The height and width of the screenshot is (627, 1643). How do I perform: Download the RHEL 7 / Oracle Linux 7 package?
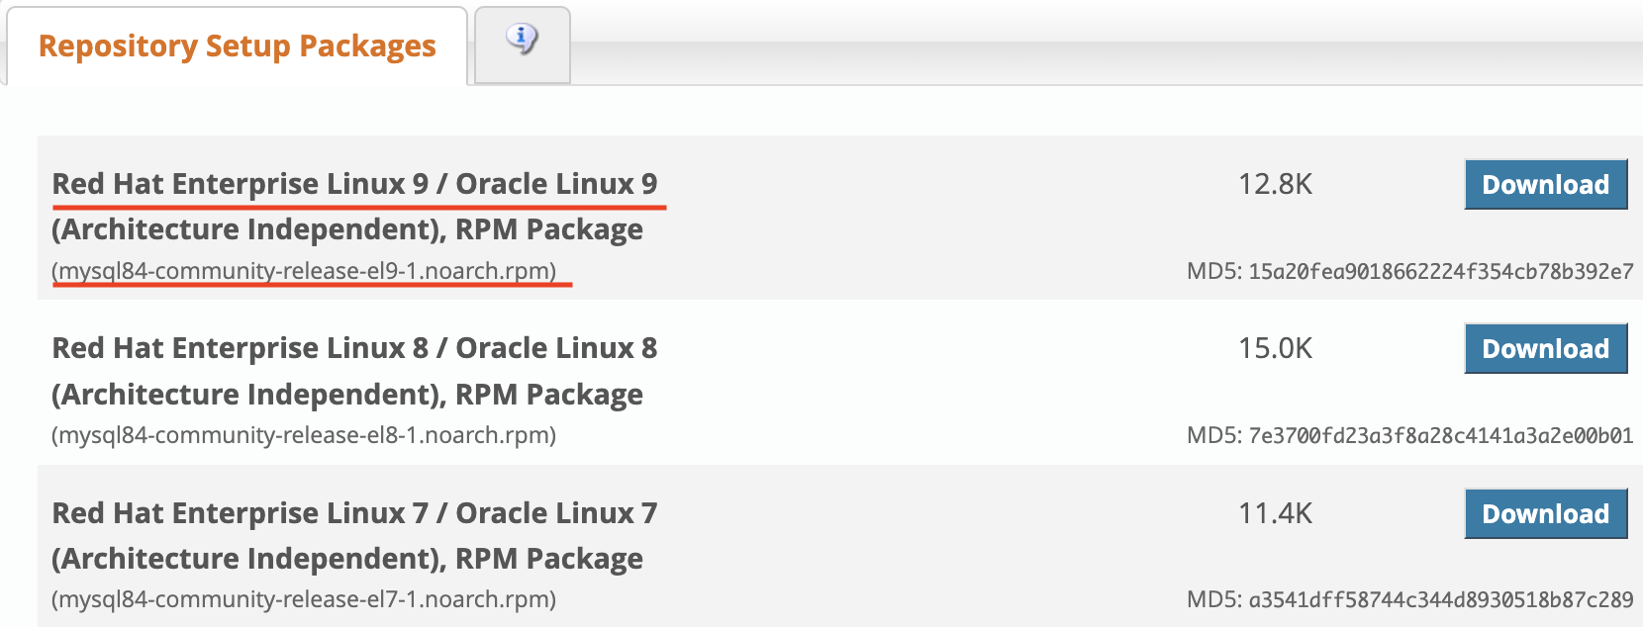1545,513
